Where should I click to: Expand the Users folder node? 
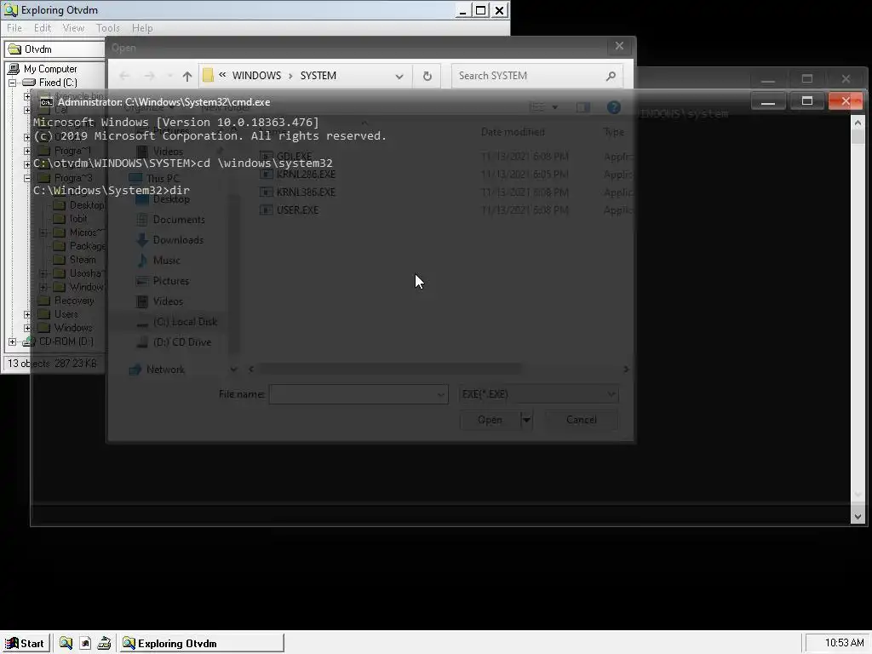click(27, 314)
